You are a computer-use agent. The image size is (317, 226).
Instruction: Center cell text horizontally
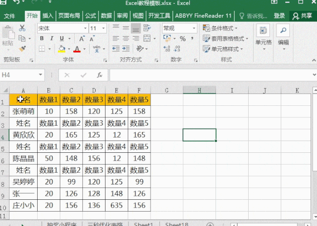tap(126, 39)
